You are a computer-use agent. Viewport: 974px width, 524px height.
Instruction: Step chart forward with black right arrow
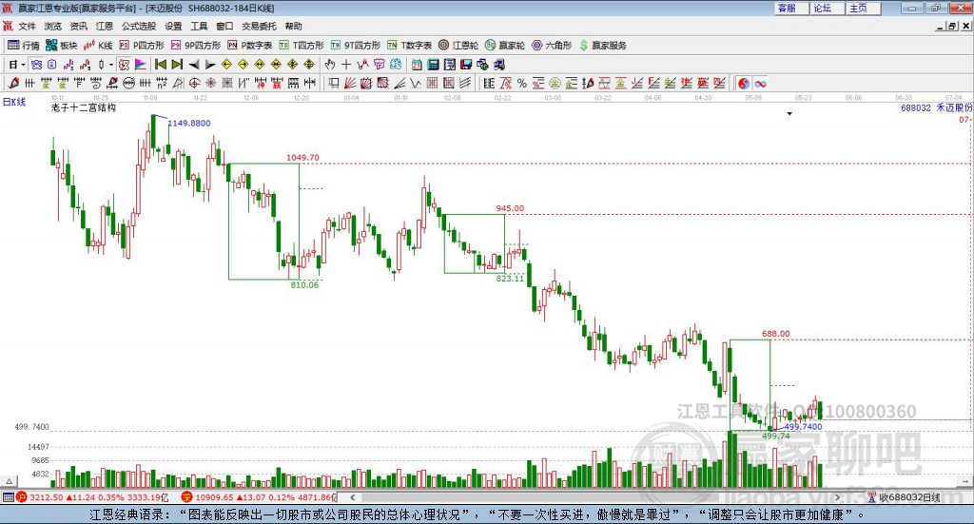point(210,65)
